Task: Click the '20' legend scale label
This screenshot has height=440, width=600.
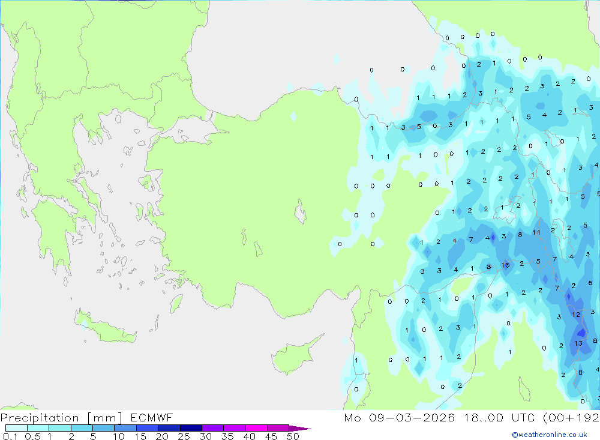Action: [x=162, y=436]
